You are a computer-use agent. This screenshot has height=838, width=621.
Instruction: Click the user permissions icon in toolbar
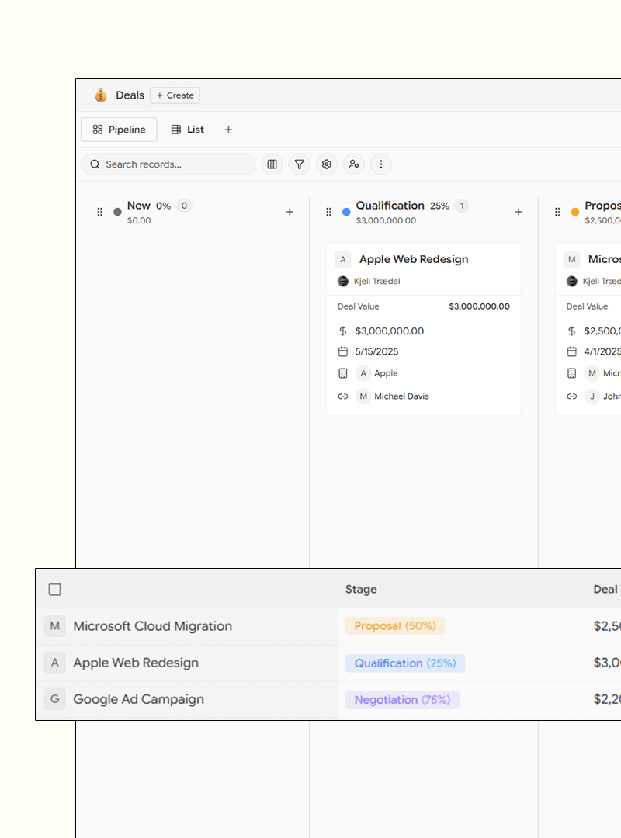pos(353,164)
